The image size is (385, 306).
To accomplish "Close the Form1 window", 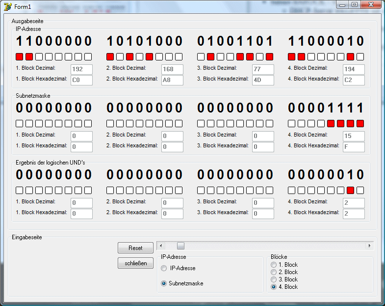I will [371, 5].
